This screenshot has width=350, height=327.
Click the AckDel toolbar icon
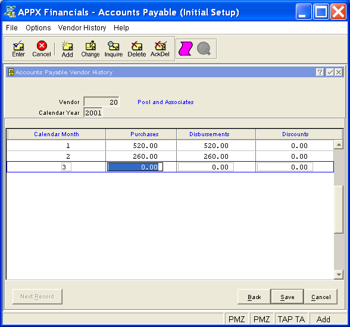[x=160, y=49]
